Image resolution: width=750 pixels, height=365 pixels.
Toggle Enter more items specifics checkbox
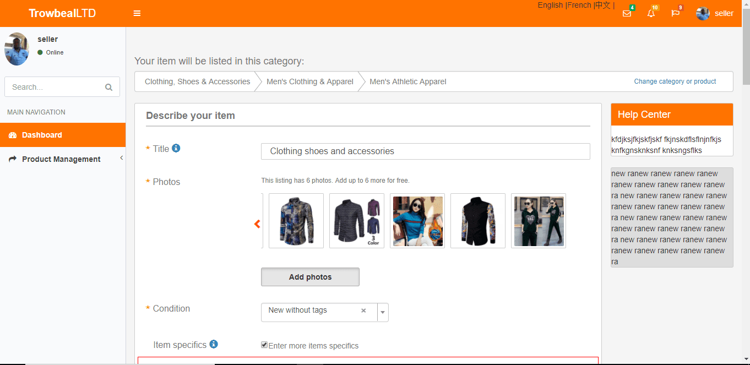[264, 345]
